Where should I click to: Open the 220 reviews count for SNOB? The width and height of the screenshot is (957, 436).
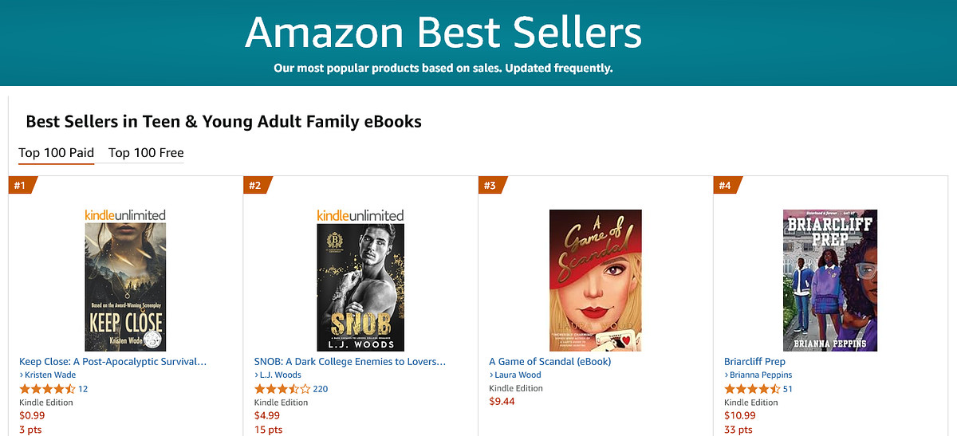[x=321, y=389]
